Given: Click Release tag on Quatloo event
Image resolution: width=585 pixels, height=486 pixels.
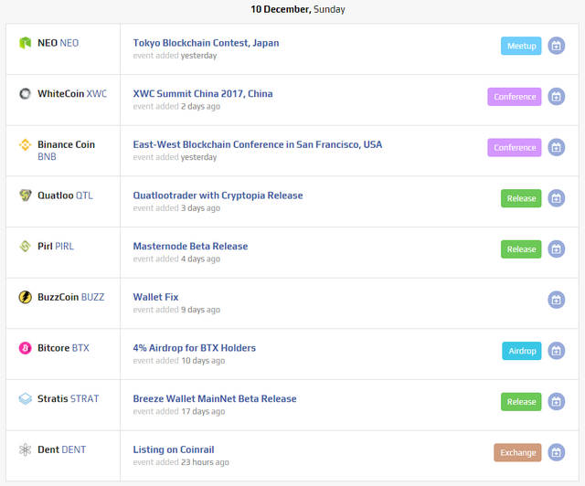Looking at the screenshot, I should [x=521, y=198].
